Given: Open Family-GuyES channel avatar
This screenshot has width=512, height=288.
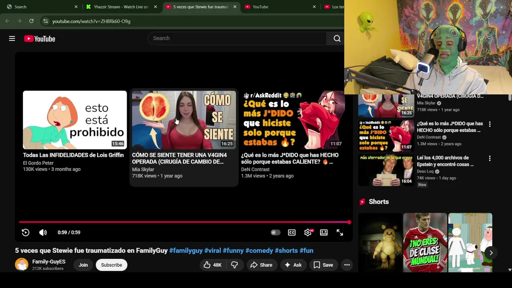Looking at the screenshot, I should (22, 265).
